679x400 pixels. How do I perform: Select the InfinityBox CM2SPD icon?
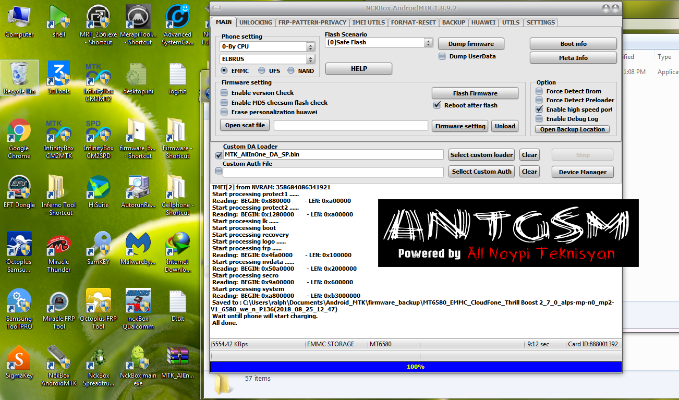pos(98,138)
